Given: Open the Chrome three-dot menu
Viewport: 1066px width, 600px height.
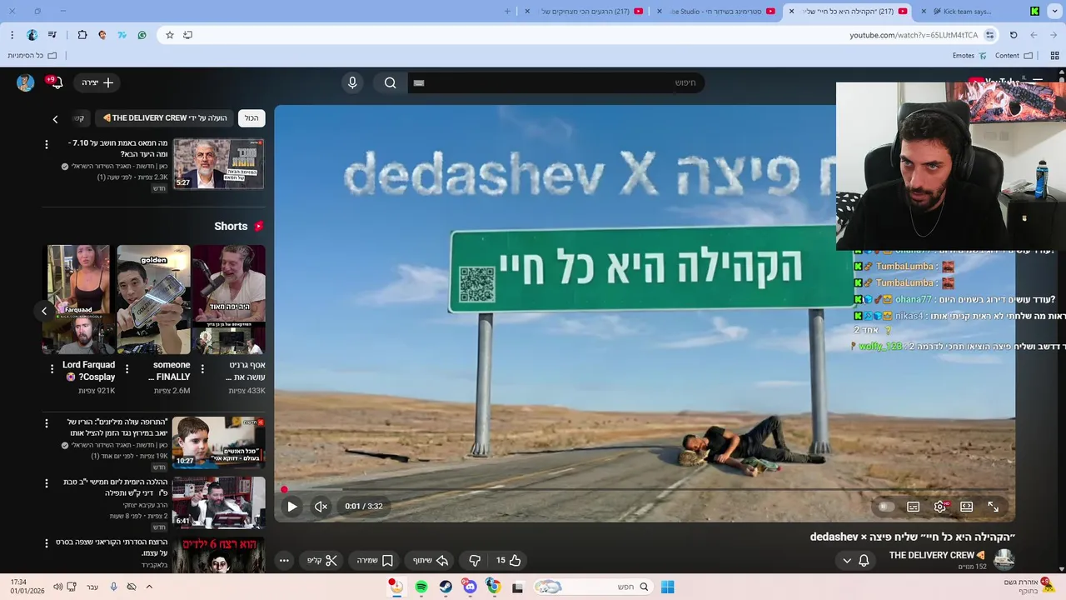Looking at the screenshot, I should point(12,35).
